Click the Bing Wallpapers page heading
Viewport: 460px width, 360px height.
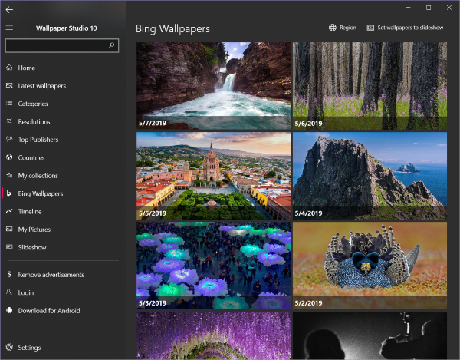pos(172,28)
